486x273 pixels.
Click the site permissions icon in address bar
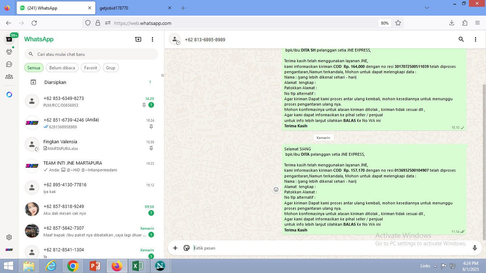click(x=108, y=23)
